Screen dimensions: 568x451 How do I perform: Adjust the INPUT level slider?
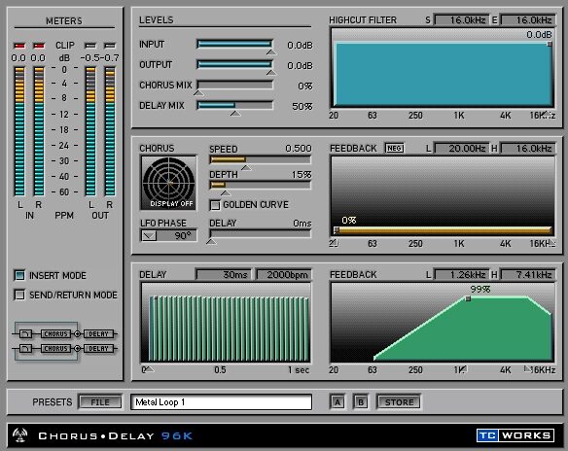point(235,44)
